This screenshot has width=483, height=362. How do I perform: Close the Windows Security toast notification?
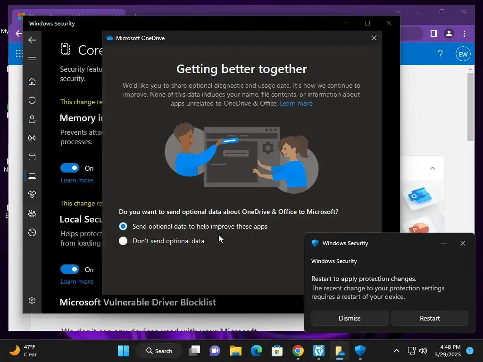[463, 243]
